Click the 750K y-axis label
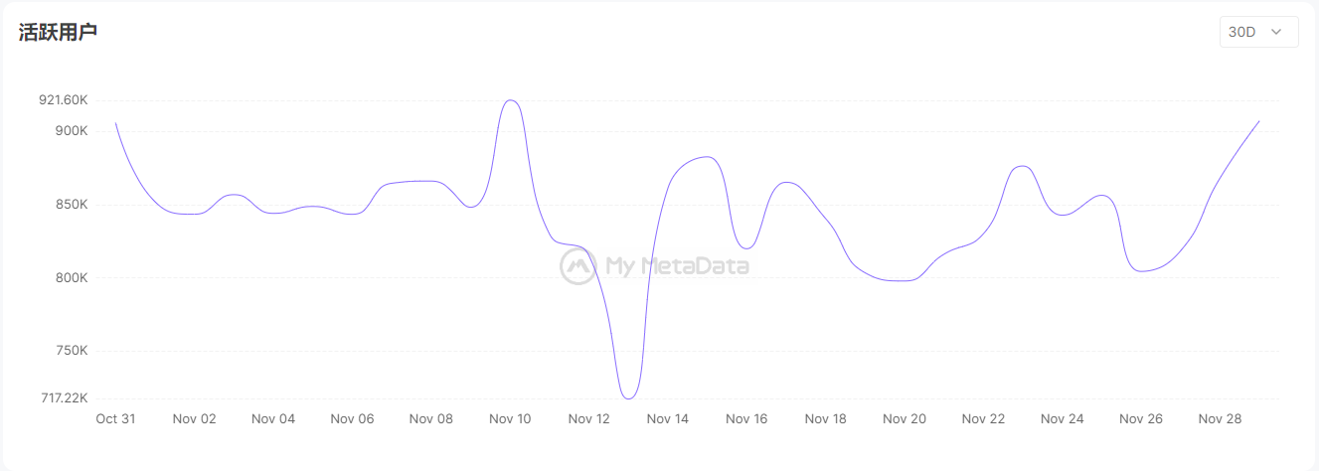 click(x=72, y=351)
